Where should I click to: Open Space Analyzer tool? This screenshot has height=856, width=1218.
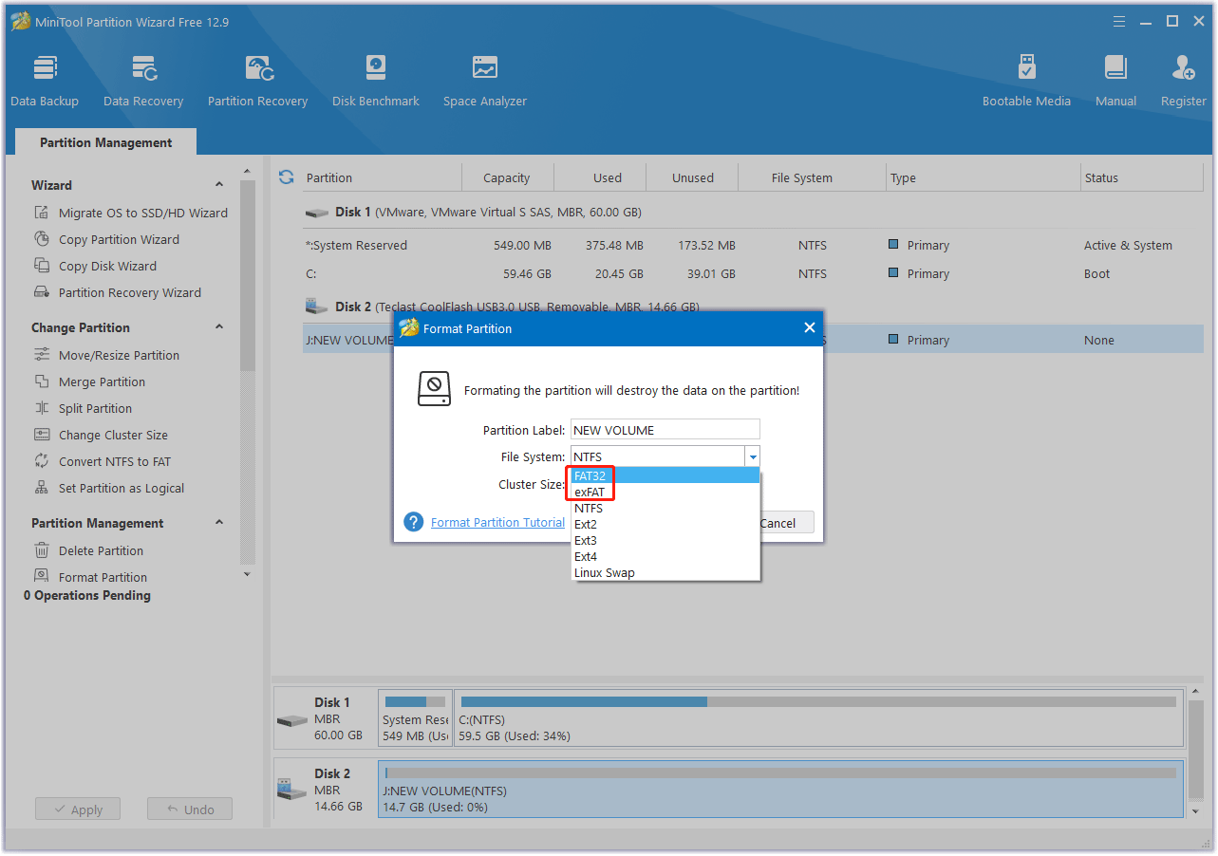click(x=484, y=81)
